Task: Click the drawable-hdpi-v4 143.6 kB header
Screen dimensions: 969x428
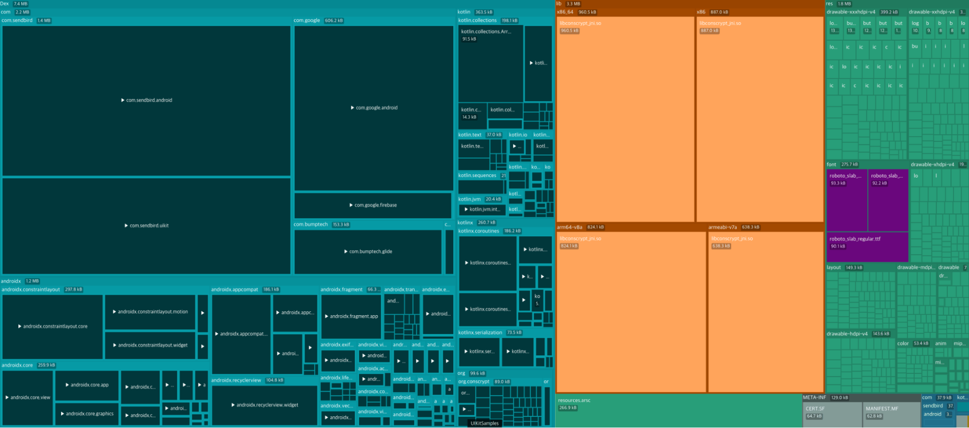Action: [858, 334]
